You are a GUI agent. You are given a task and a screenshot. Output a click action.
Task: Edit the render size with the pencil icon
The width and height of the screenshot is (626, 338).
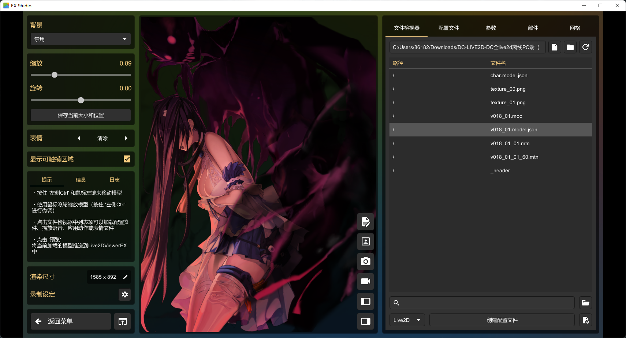[x=125, y=277]
